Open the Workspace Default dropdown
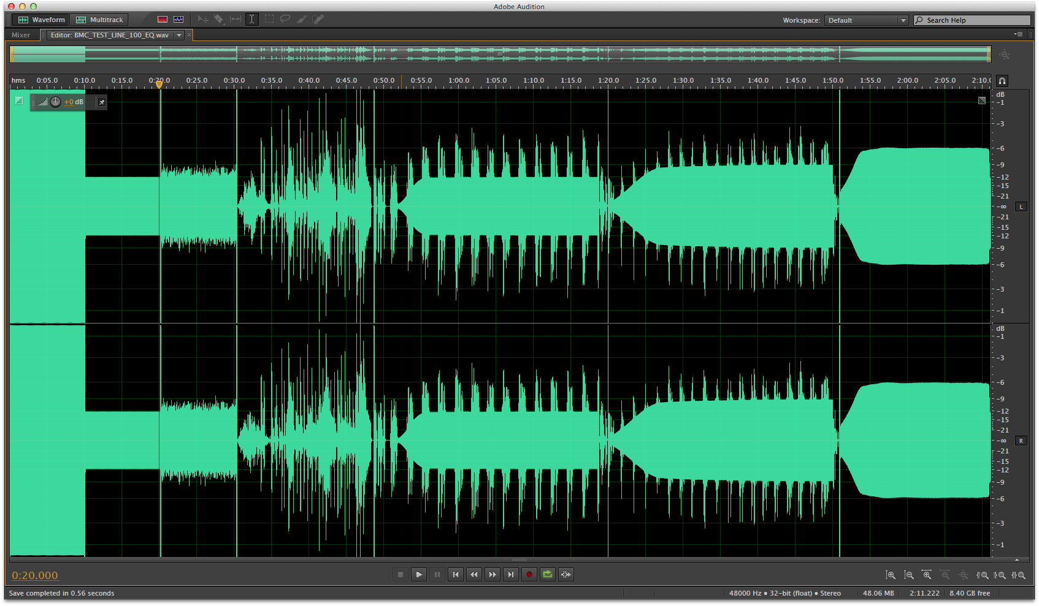This screenshot has width=1039, height=606. 866,20
